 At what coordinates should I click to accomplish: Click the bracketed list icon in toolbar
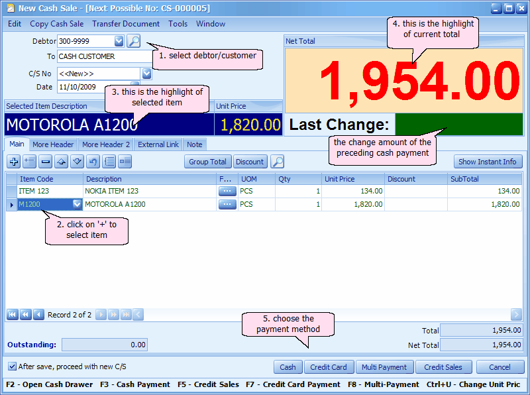[109, 162]
